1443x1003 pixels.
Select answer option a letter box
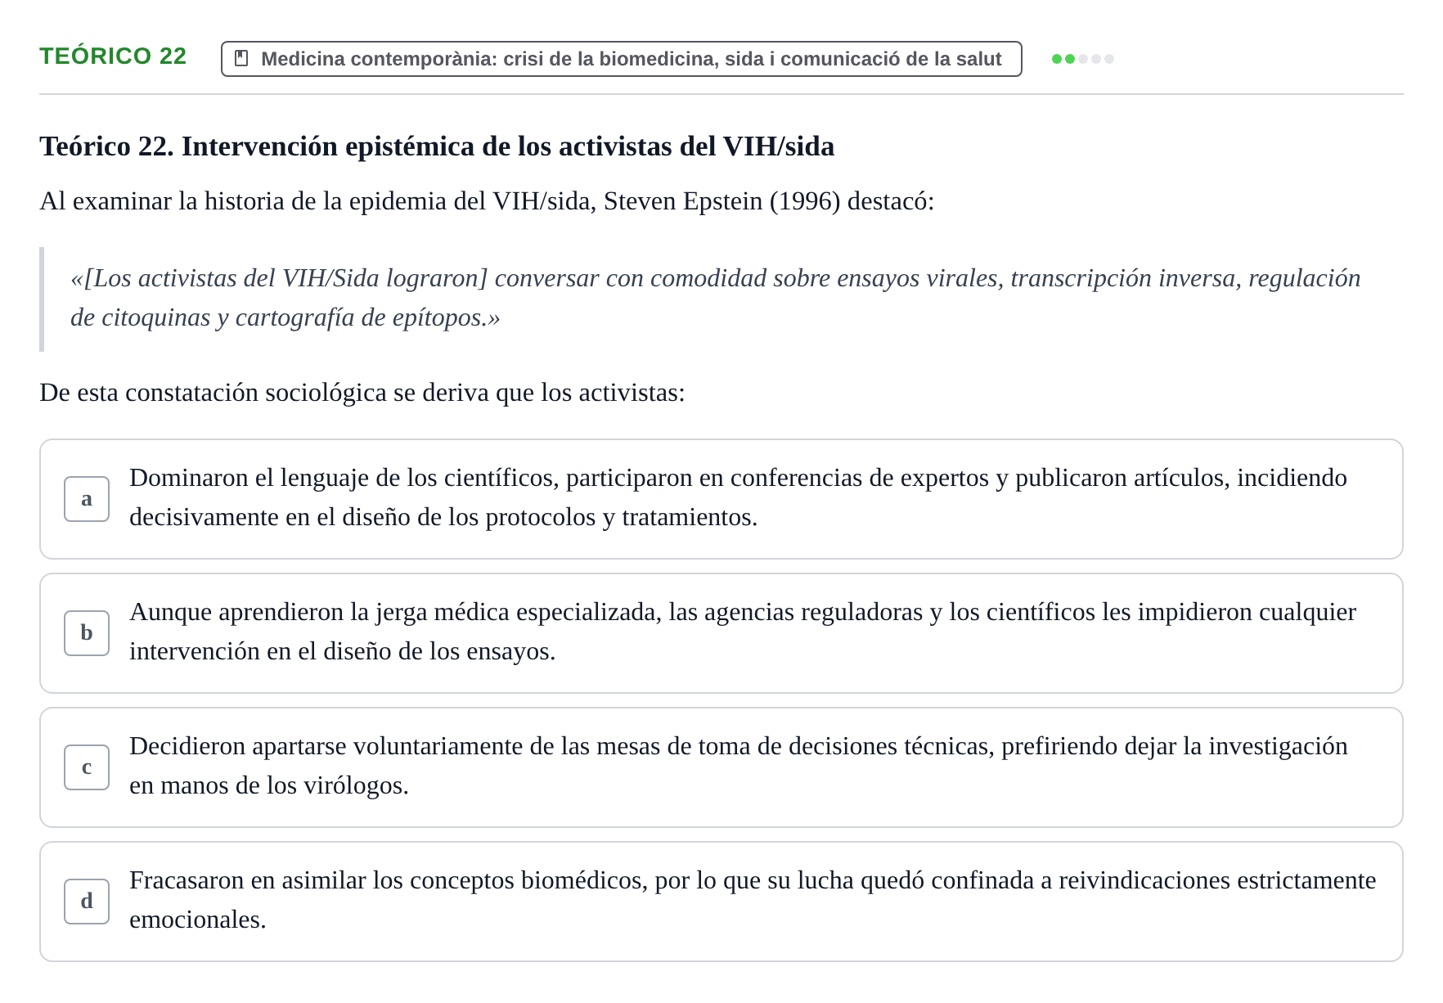87,499
